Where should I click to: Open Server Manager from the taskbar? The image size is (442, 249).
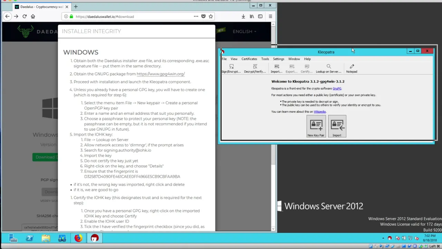[x=13, y=238]
